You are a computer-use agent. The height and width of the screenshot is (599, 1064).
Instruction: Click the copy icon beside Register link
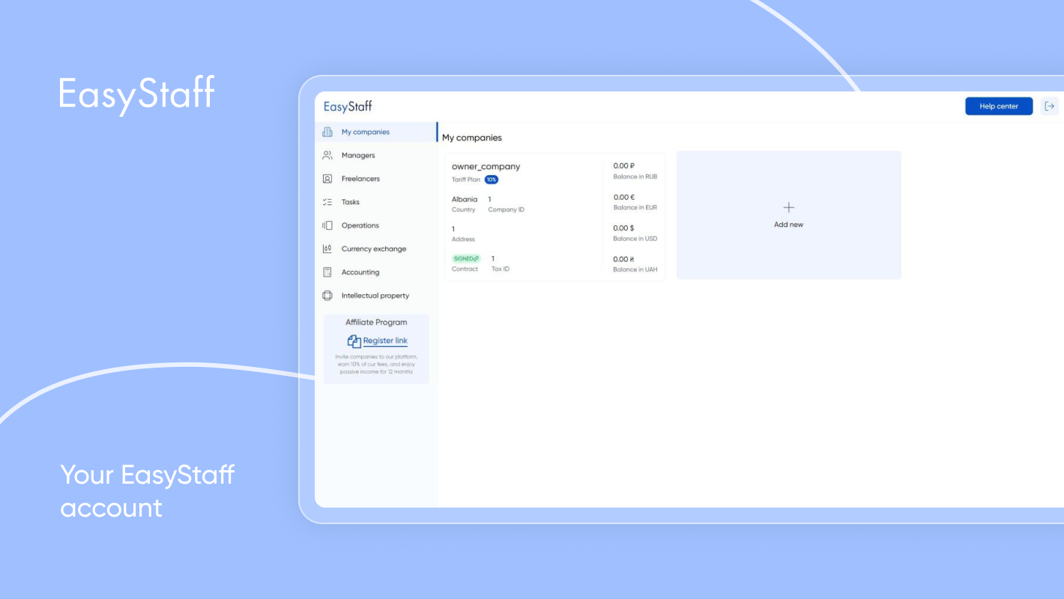[x=354, y=341]
